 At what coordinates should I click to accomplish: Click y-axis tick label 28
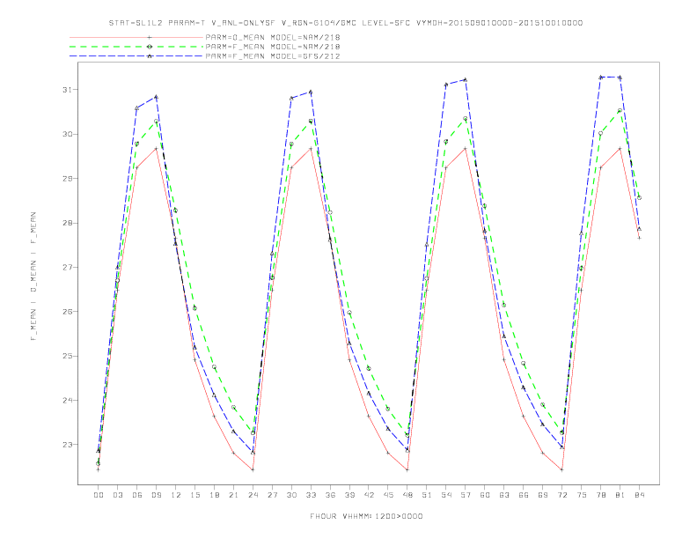pos(67,223)
